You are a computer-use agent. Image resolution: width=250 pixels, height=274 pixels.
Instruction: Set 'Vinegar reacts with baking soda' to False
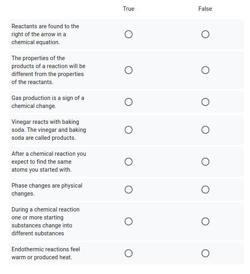[x=205, y=130]
